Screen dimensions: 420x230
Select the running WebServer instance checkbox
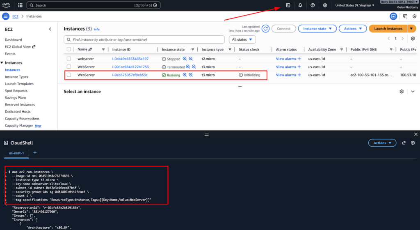[x=69, y=75]
